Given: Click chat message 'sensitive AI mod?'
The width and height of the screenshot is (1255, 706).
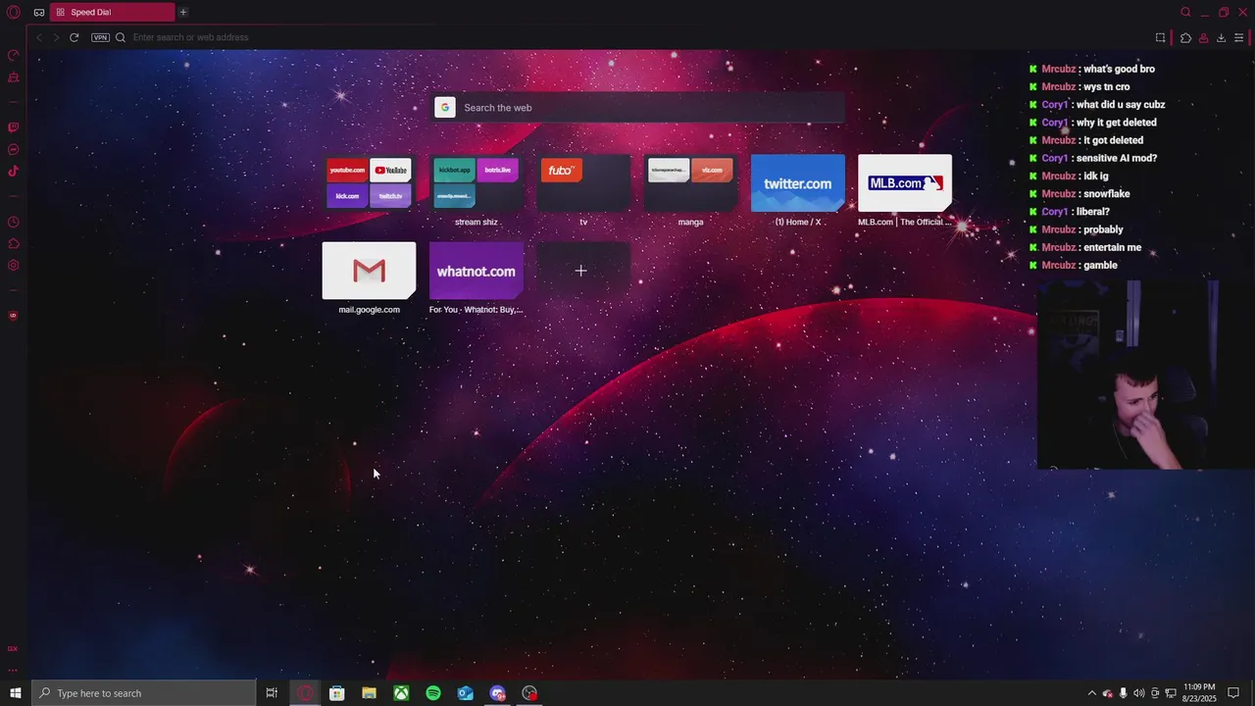Looking at the screenshot, I should (1116, 158).
